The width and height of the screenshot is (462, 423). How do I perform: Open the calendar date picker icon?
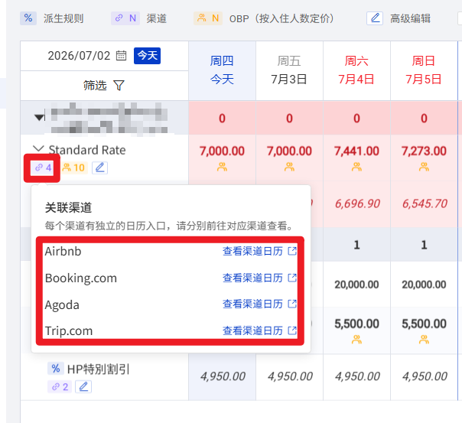pyautogui.click(x=121, y=55)
